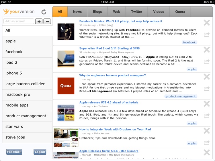Screen dimensions: 215x161
Task: Open Super-slim iPad 2 out 3/11 headline
Action: (x=110, y=48)
